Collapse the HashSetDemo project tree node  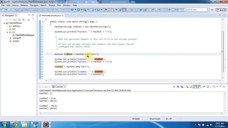coord(4,23)
